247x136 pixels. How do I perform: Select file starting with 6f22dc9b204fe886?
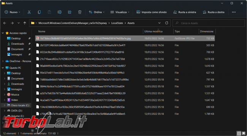[x=125, y=52]
